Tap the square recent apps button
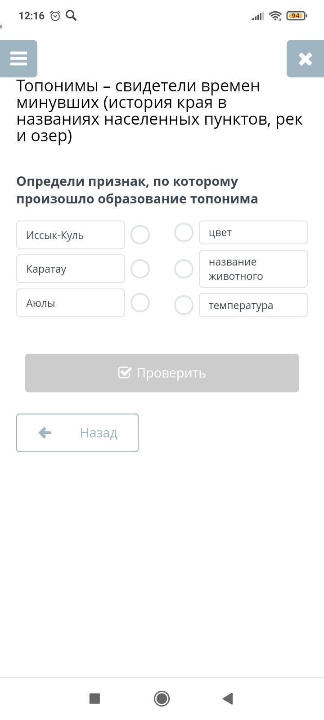This screenshot has height=720, width=324. click(x=94, y=698)
